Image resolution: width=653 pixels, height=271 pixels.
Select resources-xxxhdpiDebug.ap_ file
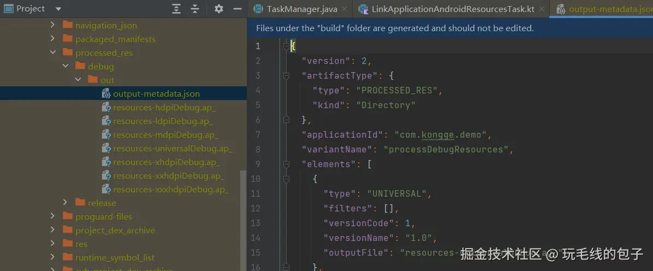[x=171, y=190]
